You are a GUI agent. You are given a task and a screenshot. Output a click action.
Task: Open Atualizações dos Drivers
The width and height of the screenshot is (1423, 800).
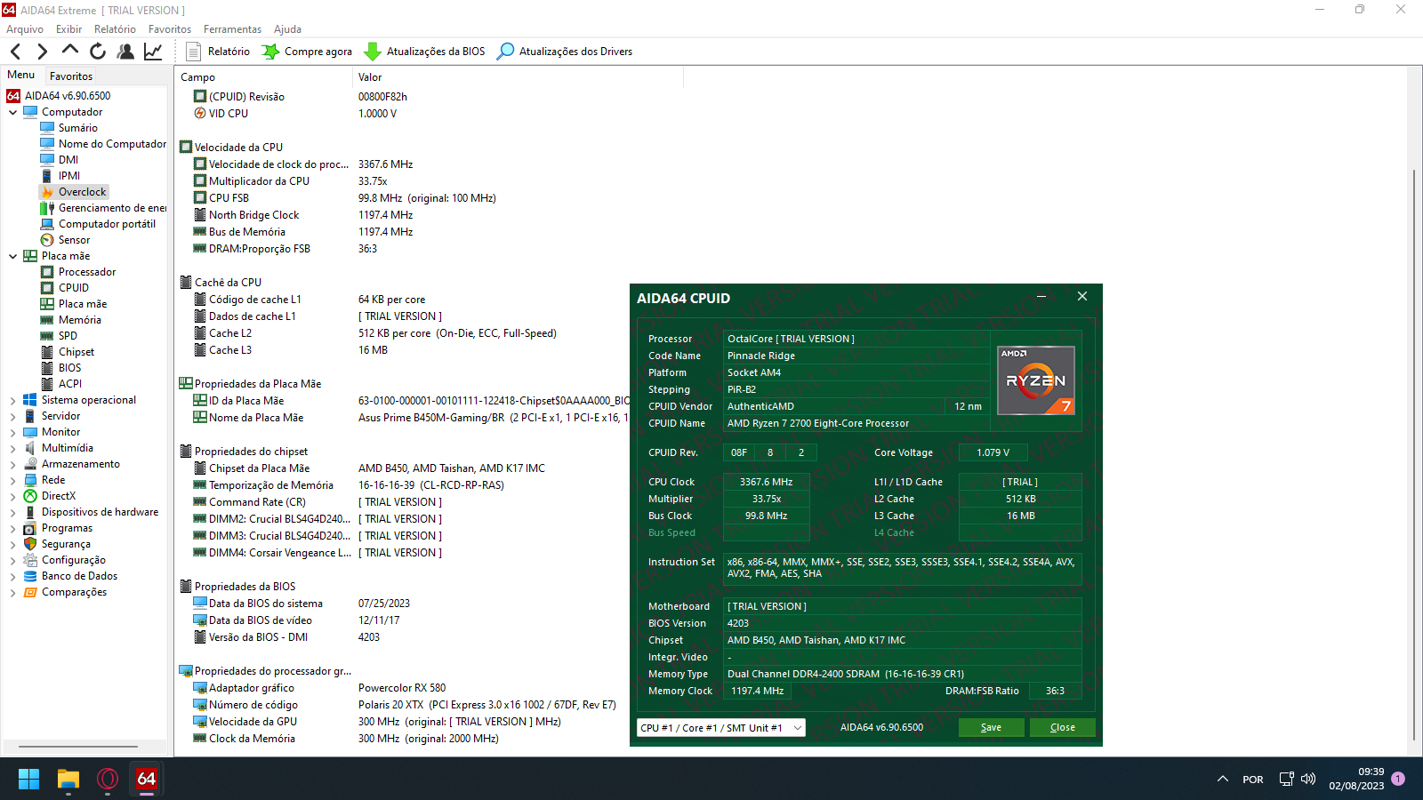pos(565,52)
